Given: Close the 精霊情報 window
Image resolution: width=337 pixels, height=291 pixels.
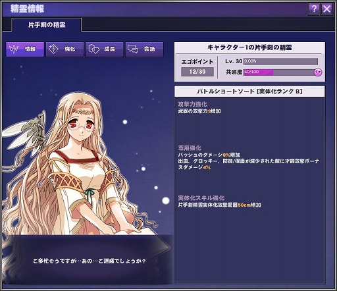Looking at the screenshot, I should pos(326,9).
